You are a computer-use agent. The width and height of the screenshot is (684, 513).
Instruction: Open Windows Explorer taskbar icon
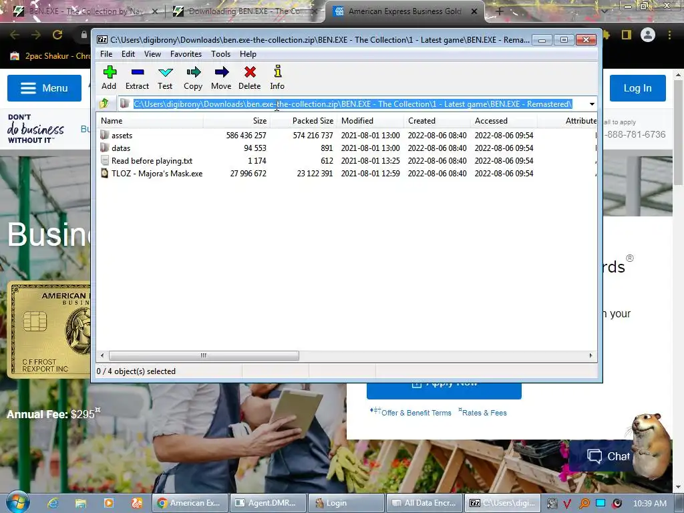click(81, 503)
